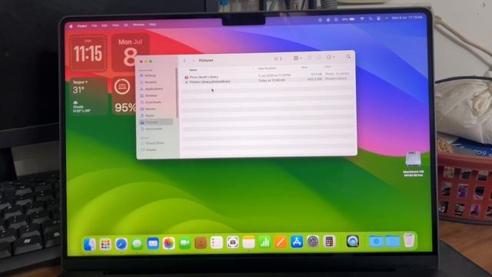492x277 pixels.
Task: Click the Tags icon in Finder toolbar
Action: point(319,58)
